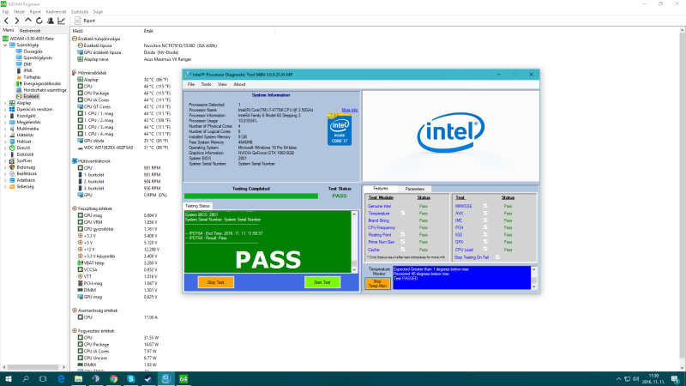This screenshot has width=686, height=386.
Task: Open the Túlhajtás flame item
Action: 32,77
